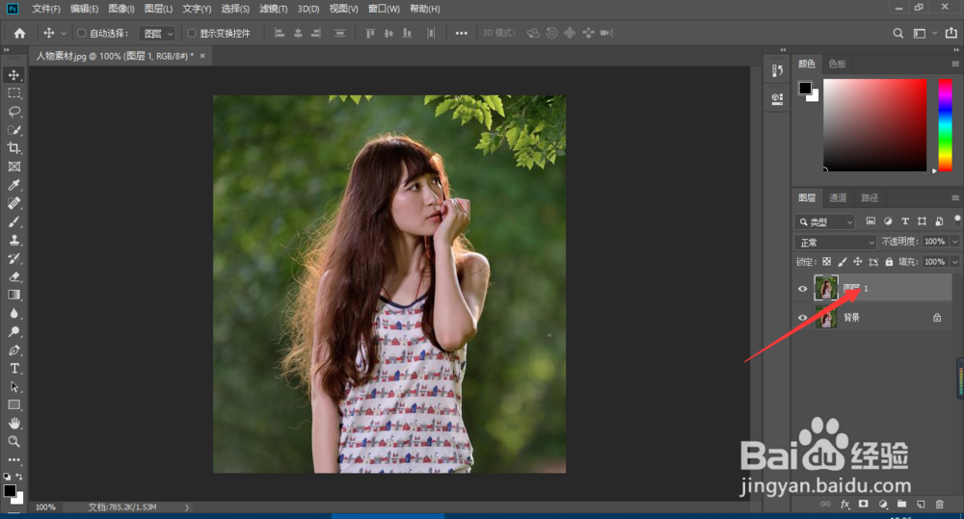Open the History panel icon
The height and width of the screenshot is (519, 964).
[777, 70]
